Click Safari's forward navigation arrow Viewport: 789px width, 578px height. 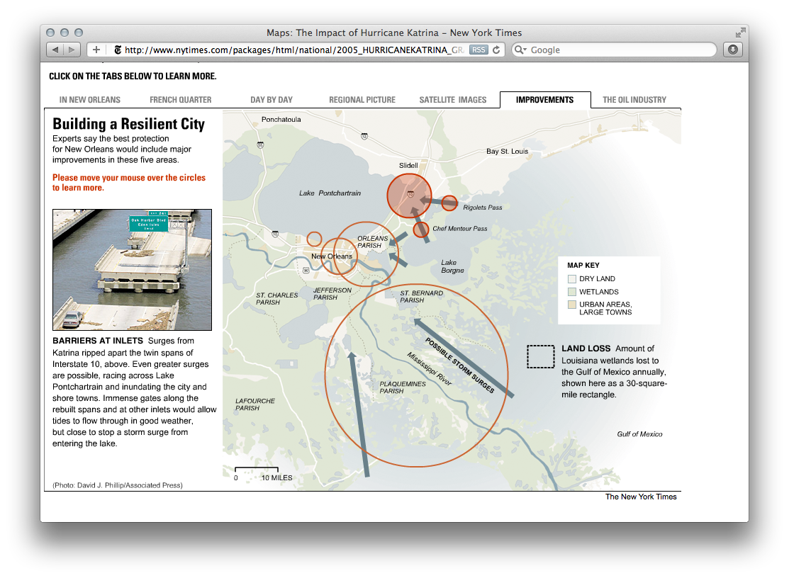click(71, 50)
